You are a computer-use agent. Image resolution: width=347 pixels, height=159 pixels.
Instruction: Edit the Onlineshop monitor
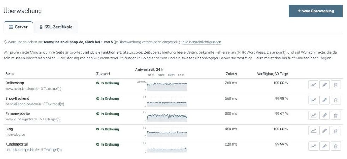click(324, 85)
